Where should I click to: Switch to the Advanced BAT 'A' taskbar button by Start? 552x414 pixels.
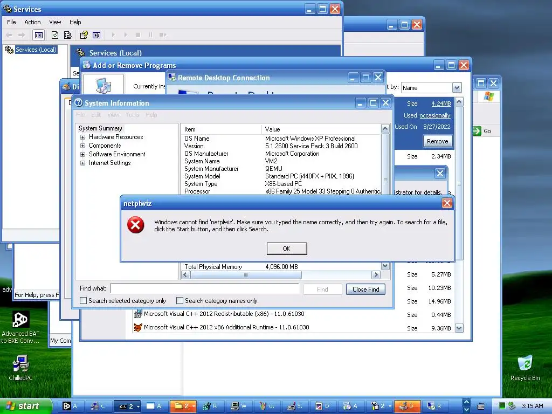click(71, 406)
